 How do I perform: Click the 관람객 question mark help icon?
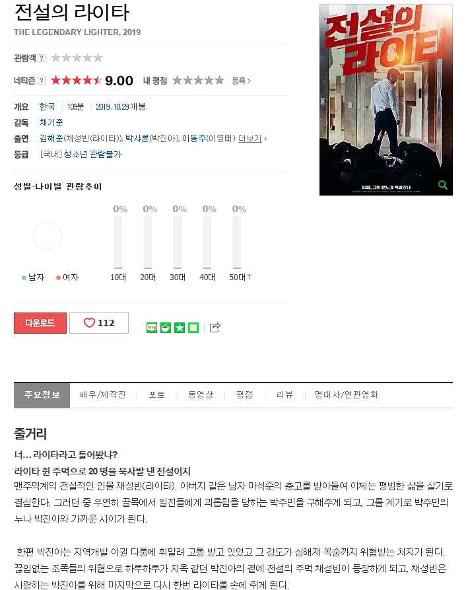[x=42, y=58]
